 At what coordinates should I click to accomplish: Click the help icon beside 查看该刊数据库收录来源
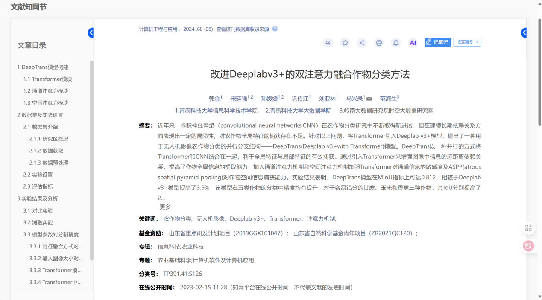275,29
